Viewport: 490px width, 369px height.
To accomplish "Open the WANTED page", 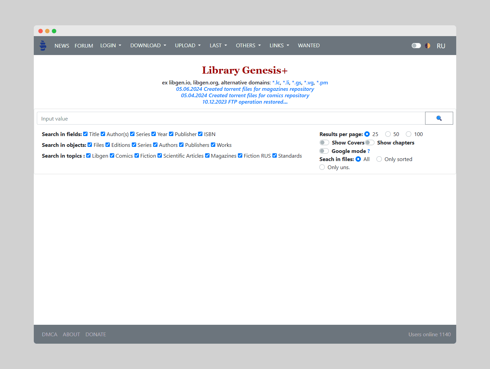I will click(x=309, y=45).
